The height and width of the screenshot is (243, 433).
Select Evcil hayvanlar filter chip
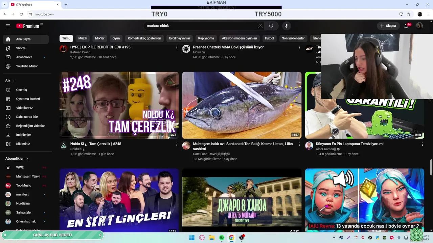[180, 38]
